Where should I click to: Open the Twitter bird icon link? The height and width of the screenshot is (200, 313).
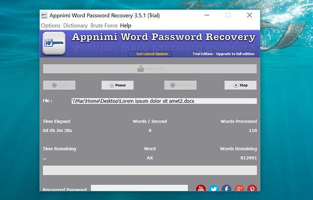(x=214, y=188)
